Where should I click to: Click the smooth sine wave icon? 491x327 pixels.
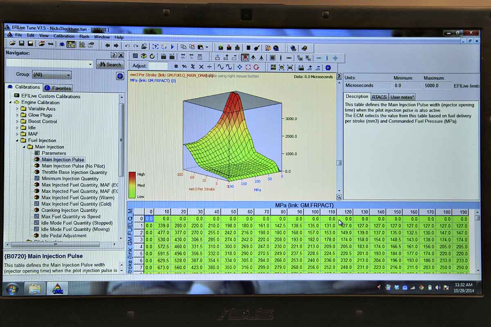221,67
